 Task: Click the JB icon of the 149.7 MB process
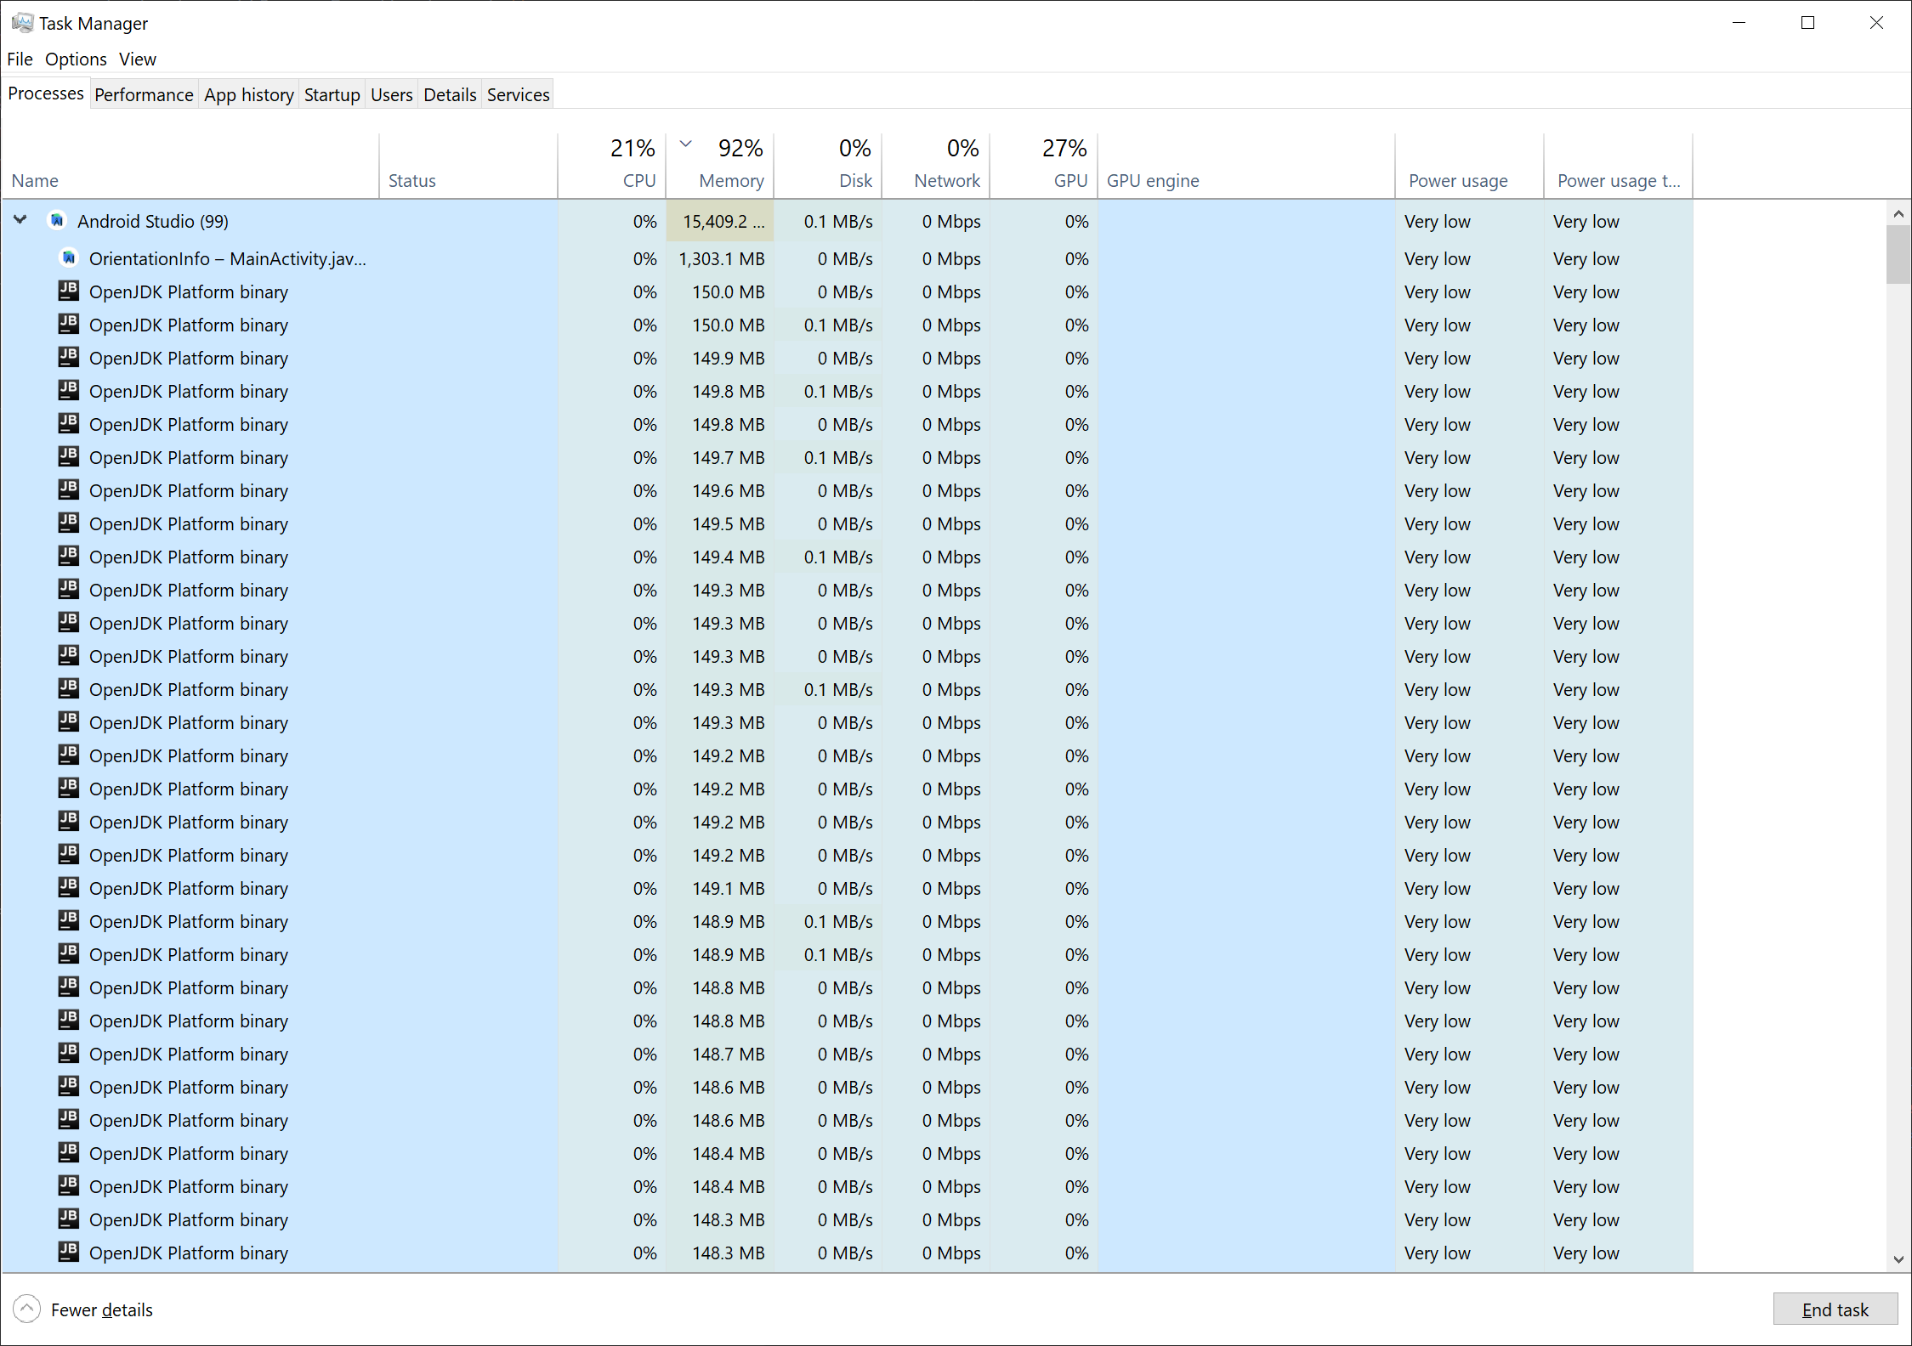pos(69,456)
